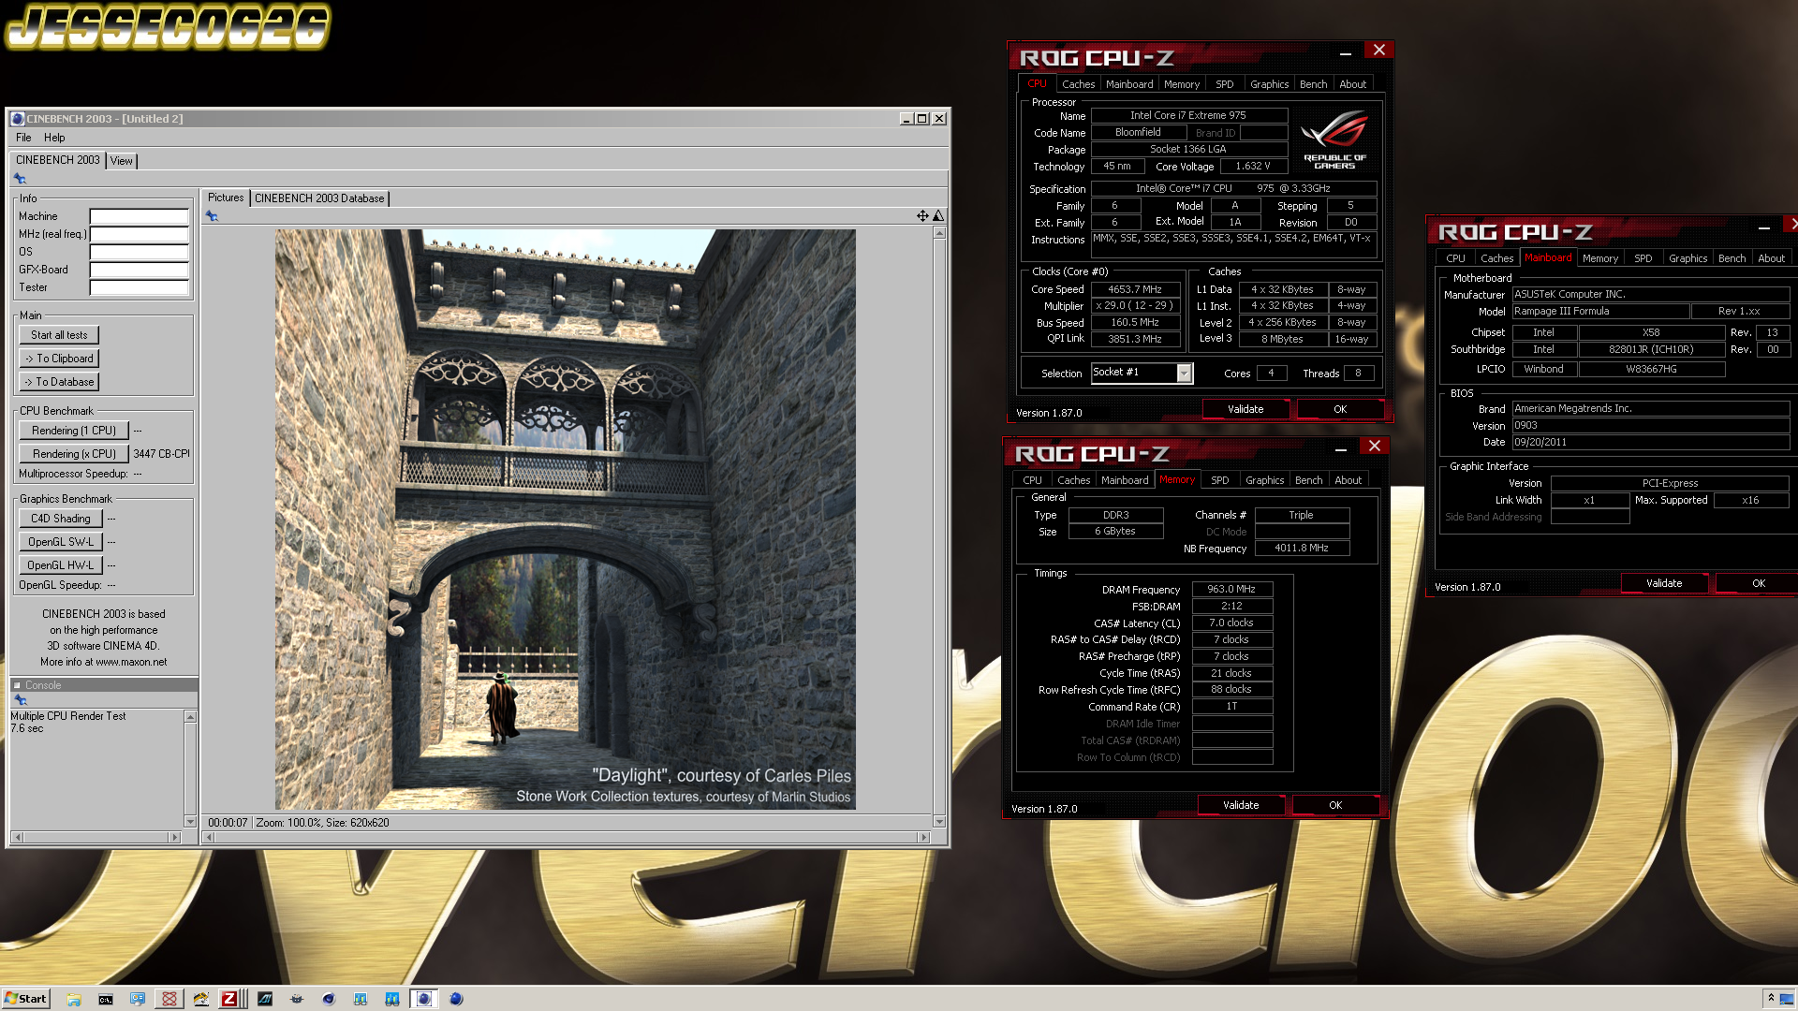Click into the Tester input field
Screen dimensions: 1798x1011
140,287
